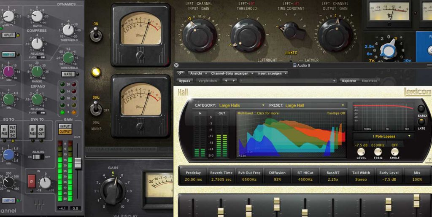Click the Vergleichen button
The image size is (432, 217).
208,81
